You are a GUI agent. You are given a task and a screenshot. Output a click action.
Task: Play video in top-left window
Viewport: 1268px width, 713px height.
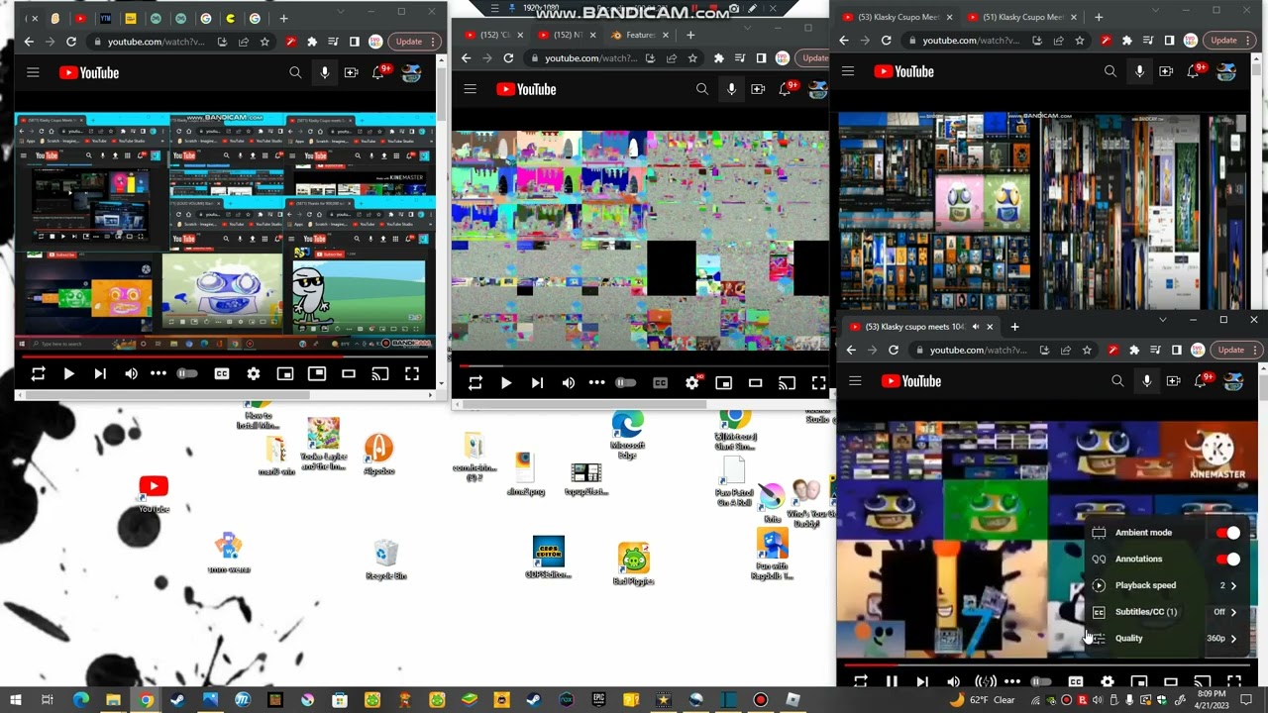(x=68, y=374)
